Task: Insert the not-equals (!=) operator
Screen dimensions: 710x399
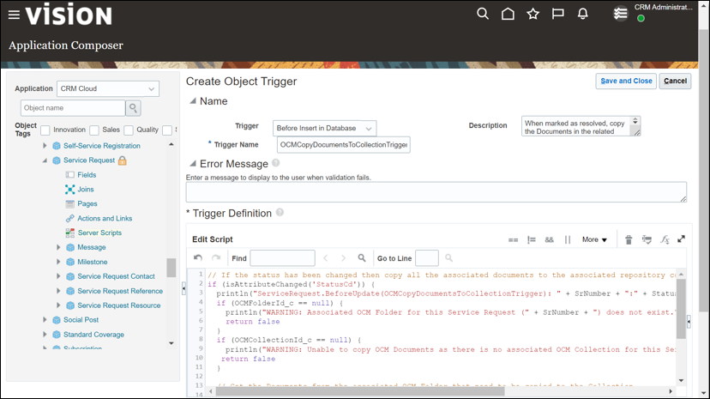Action: (x=531, y=239)
